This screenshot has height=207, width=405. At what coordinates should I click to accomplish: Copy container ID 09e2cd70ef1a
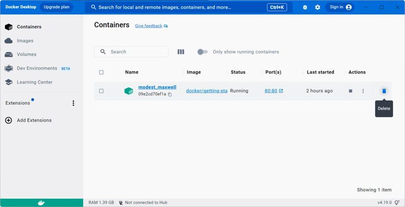coord(170,94)
